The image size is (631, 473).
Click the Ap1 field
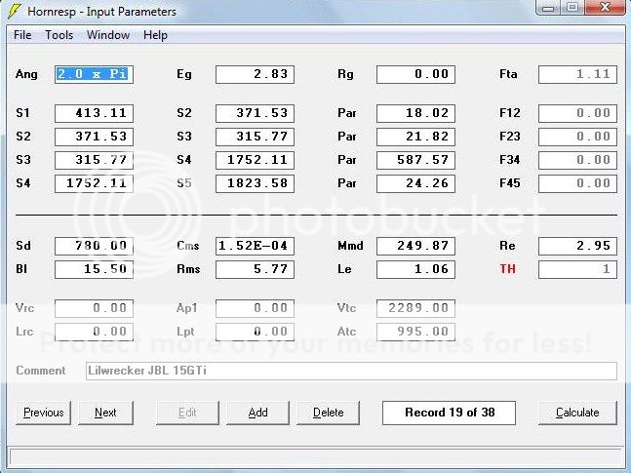pos(255,308)
